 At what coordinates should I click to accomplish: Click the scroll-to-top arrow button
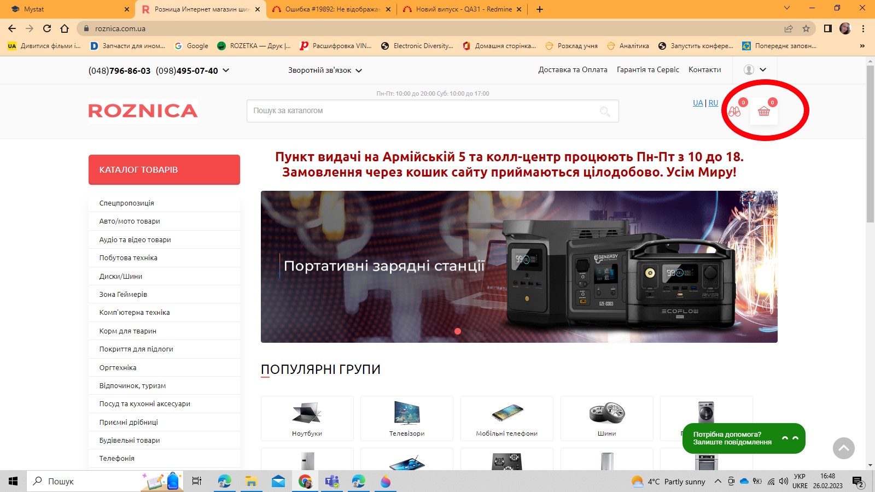point(843,448)
